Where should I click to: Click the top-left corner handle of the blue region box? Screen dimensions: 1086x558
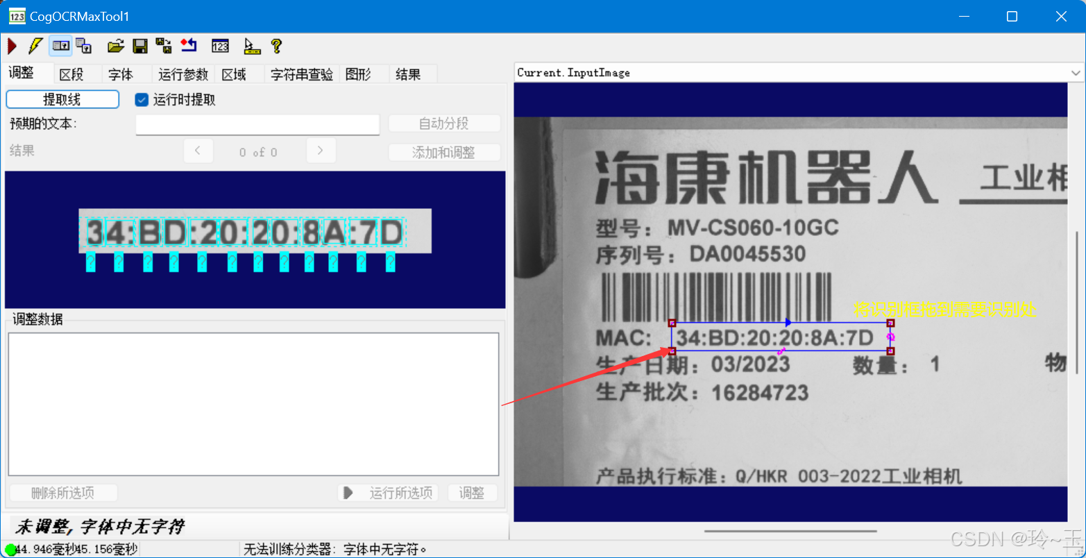click(x=672, y=323)
